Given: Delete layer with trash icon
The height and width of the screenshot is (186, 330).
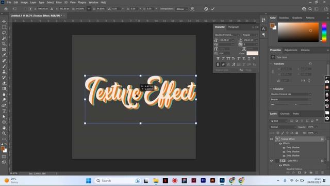Looking at the screenshot, I should 322,173.
